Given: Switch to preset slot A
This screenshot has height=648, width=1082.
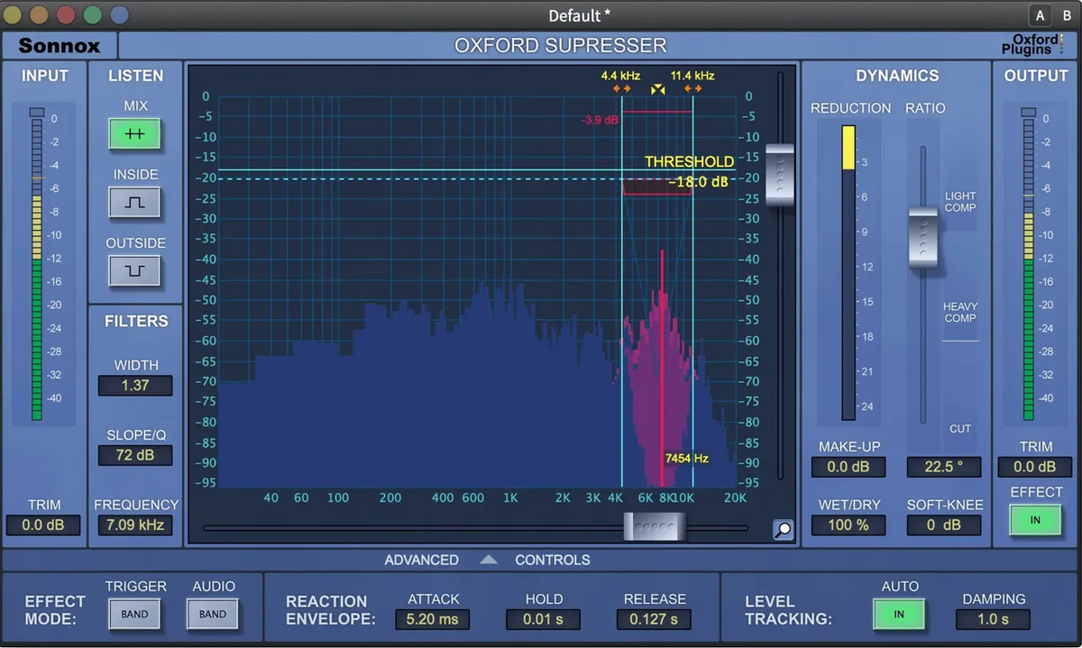Looking at the screenshot, I should click(x=1041, y=15).
